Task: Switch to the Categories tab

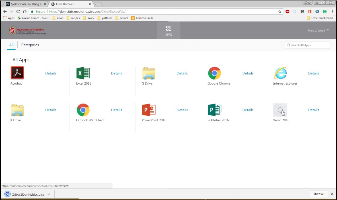Action: coord(30,45)
